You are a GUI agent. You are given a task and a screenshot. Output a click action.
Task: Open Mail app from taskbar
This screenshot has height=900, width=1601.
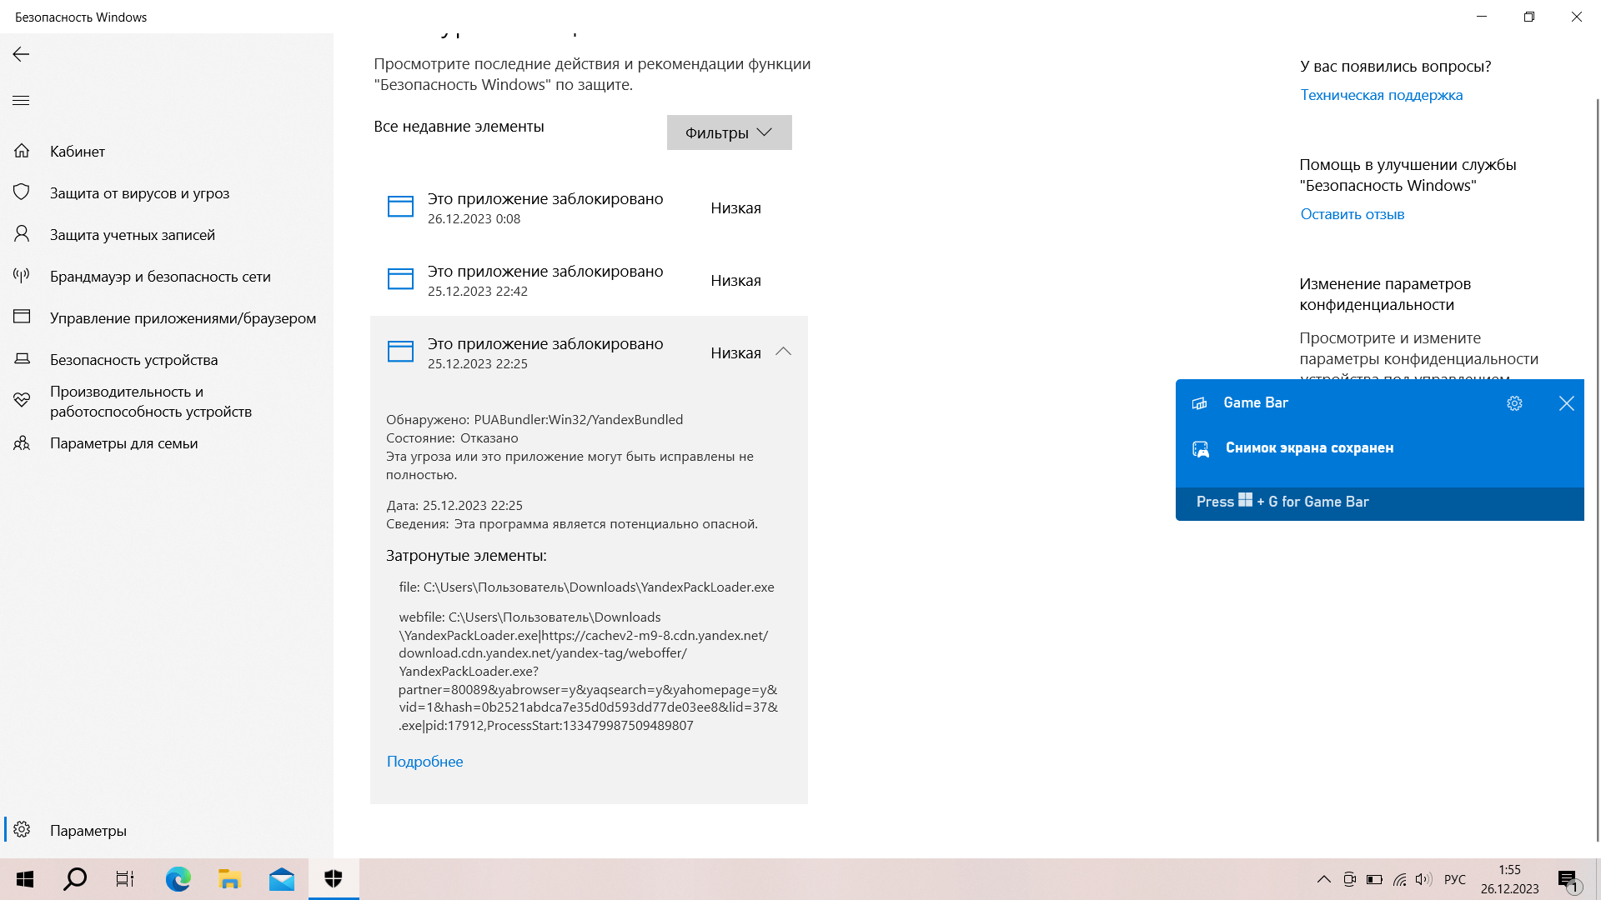(282, 879)
